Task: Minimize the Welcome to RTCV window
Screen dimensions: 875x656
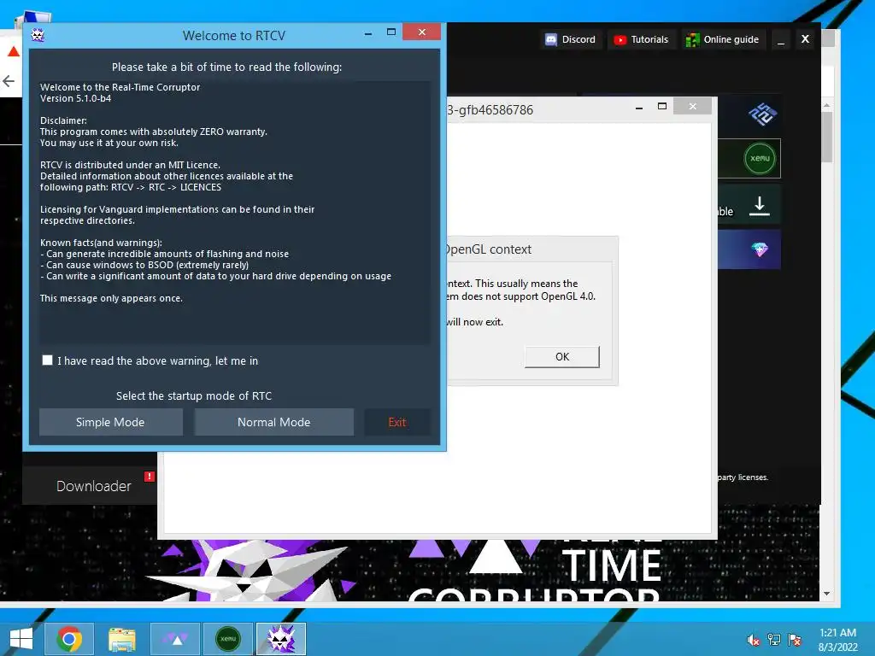Action: 368,33
